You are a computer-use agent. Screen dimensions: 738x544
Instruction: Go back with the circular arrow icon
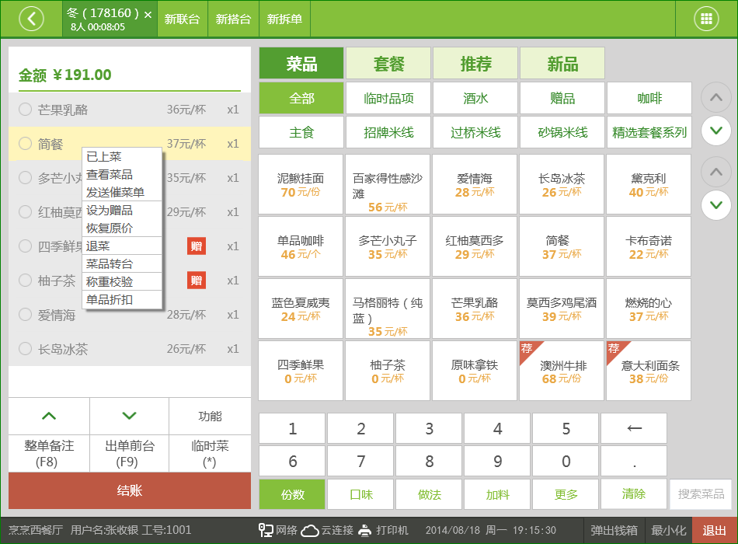tap(32, 19)
